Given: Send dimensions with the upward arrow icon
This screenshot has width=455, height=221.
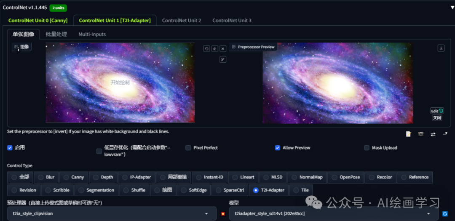Looking at the screenshot, I should (445, 134).
